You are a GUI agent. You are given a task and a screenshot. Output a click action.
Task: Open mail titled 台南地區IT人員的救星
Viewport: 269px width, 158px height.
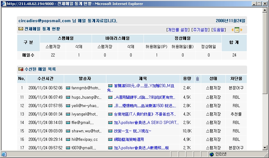[145, 114]
